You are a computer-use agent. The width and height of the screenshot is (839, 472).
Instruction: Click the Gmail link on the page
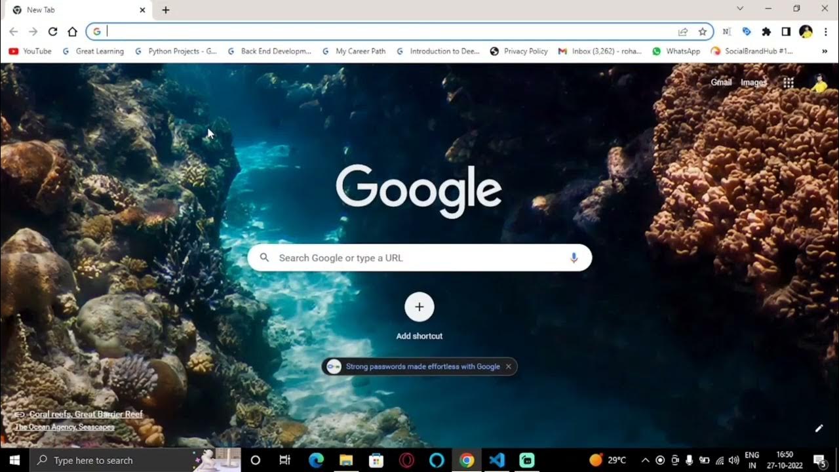pos(721,83)
